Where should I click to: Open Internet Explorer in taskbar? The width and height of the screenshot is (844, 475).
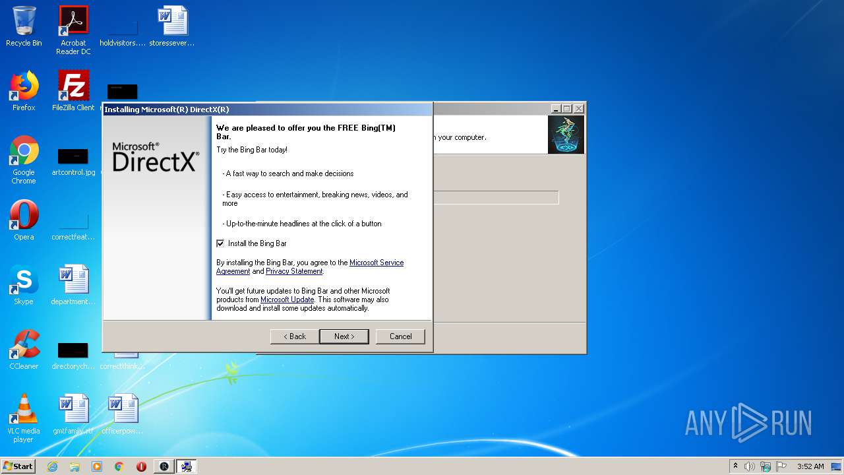52,466
